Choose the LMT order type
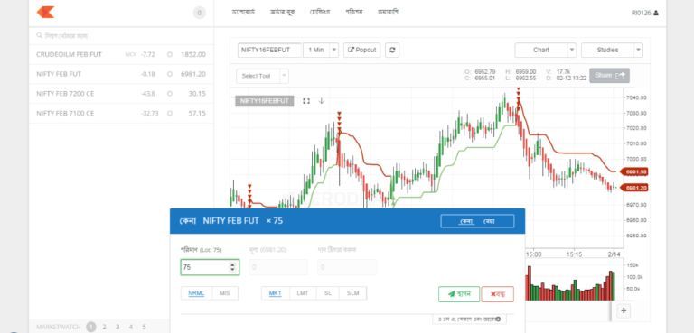The image size is (694, 333). tap(303, 293)
